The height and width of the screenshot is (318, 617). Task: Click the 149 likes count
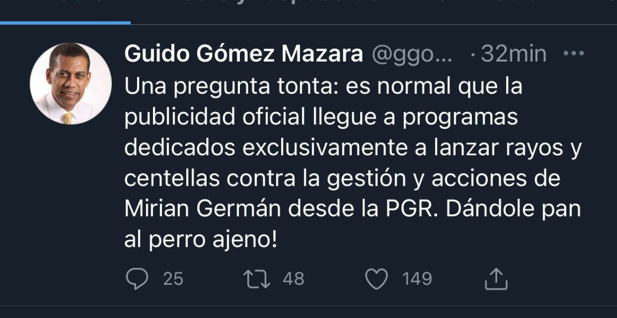point(417,279)
